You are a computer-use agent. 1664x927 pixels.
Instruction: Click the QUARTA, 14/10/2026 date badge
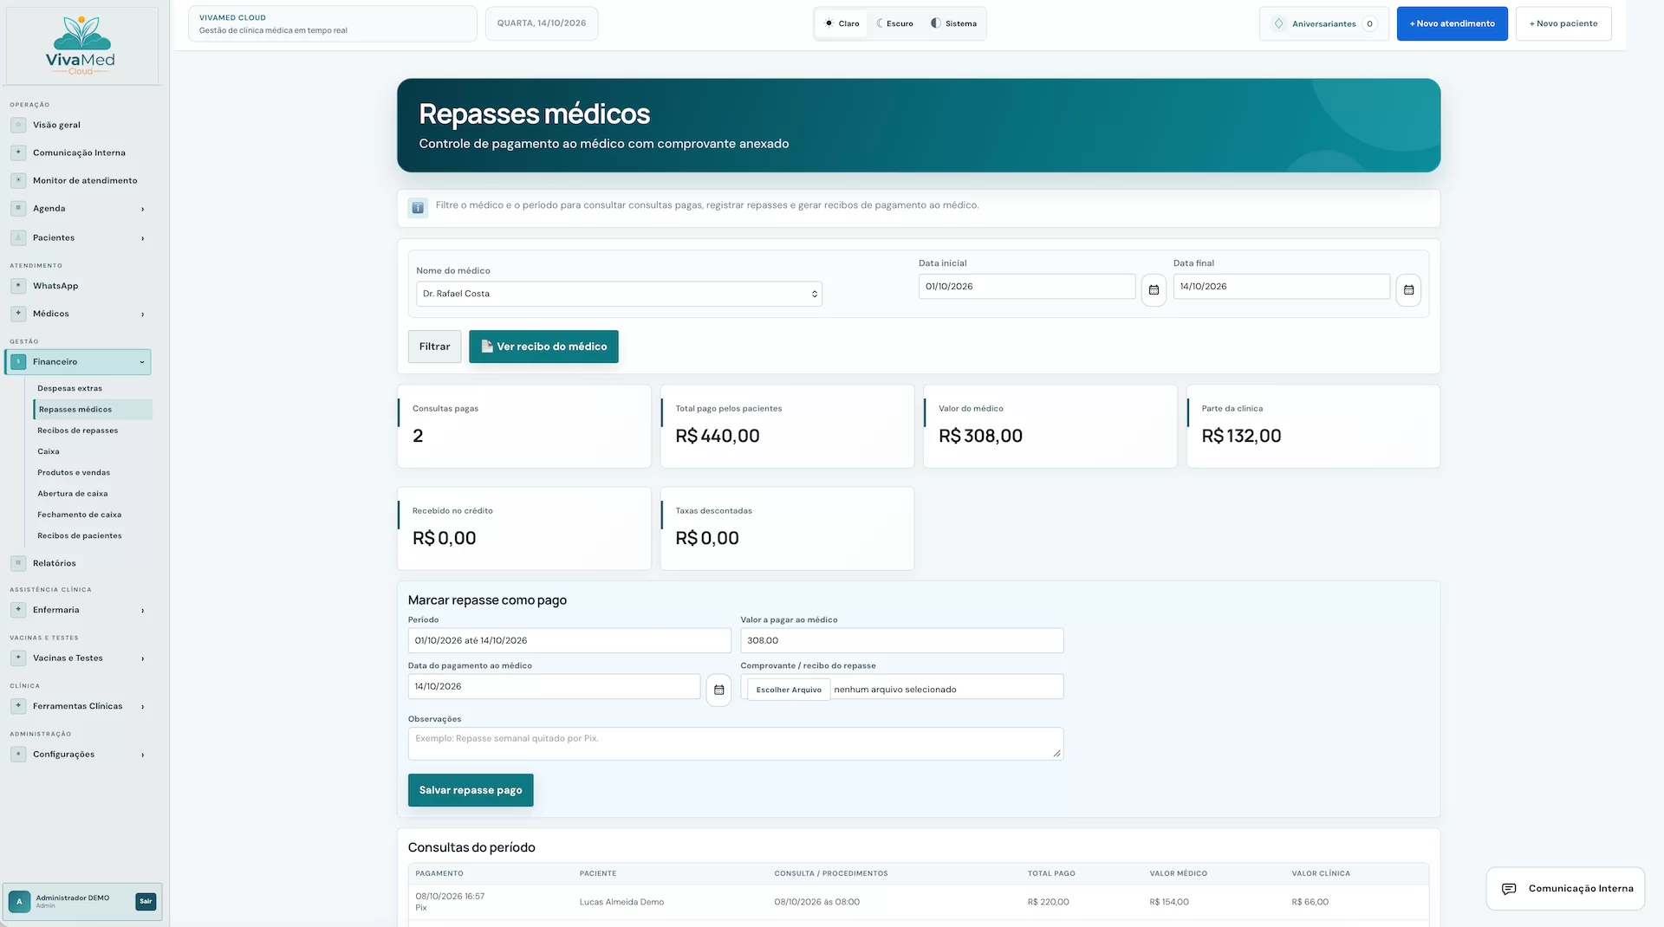(x=542, y=23)
